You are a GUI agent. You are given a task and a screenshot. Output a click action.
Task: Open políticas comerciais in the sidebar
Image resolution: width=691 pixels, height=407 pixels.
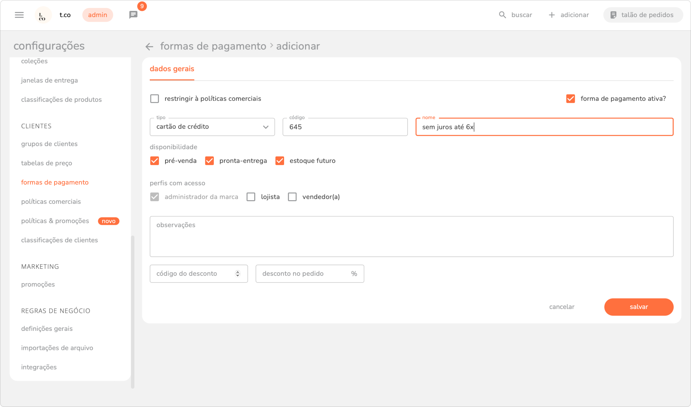click(51, 202)
